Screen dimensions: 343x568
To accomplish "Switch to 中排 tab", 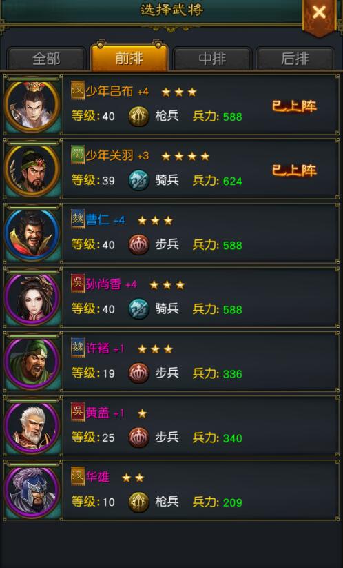I will point(212,59).
